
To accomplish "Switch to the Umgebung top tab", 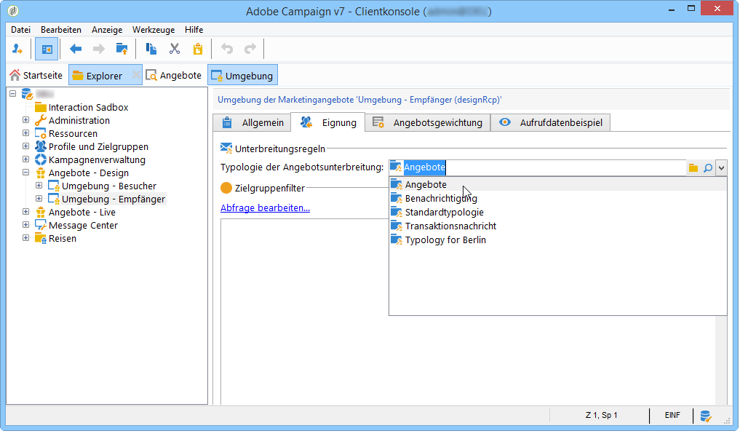I will [242, 75].
